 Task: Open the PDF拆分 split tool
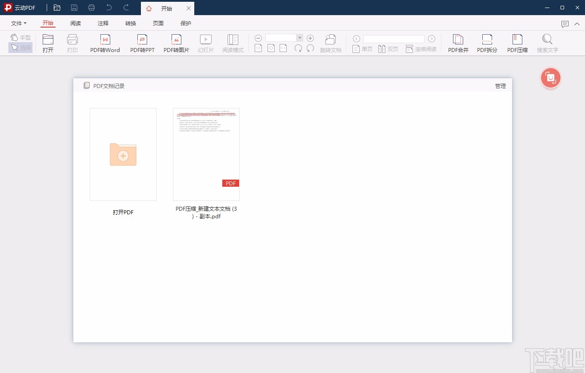pos(487,44)
